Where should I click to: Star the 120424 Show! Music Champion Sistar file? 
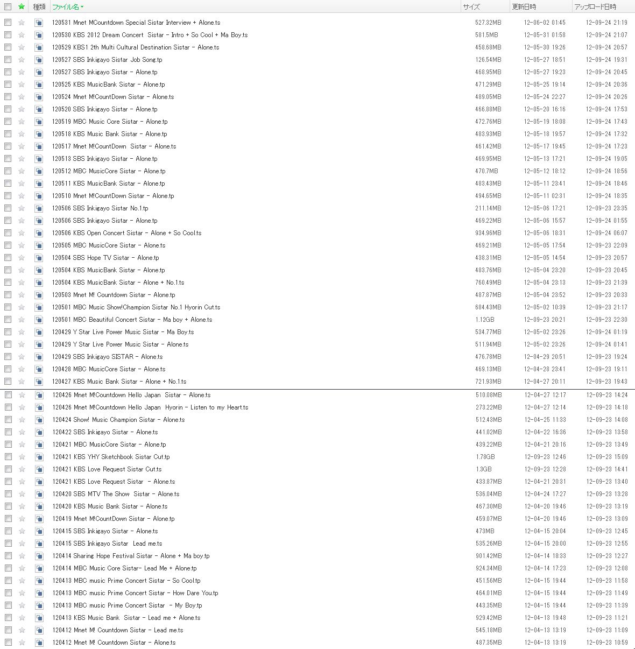[22, 420]
